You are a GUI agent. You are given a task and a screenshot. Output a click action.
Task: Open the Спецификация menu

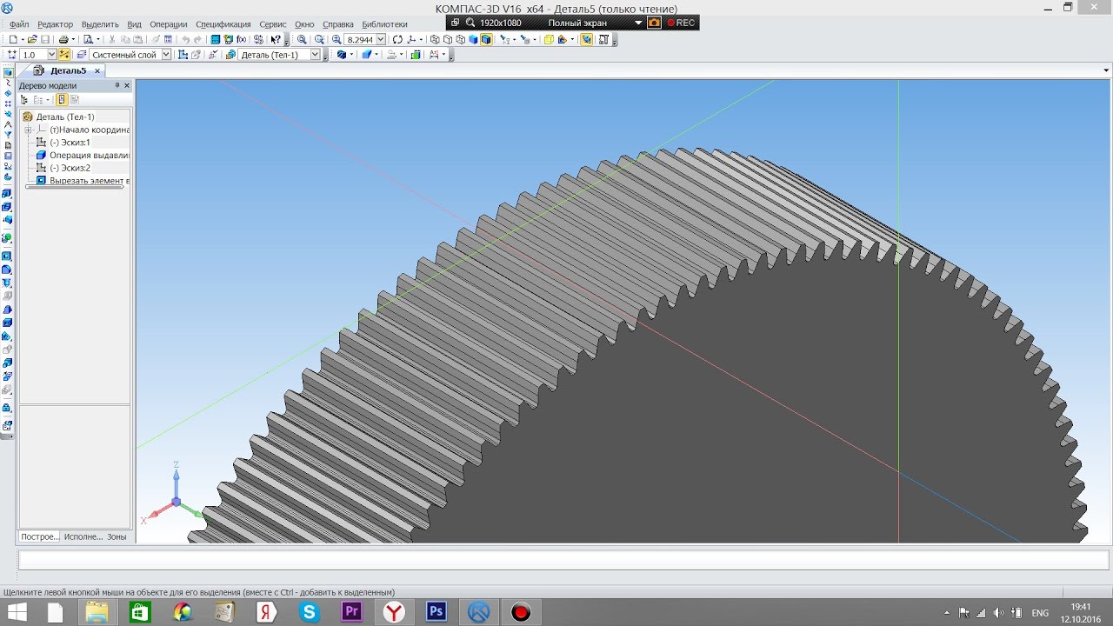[x=223, y=24]
